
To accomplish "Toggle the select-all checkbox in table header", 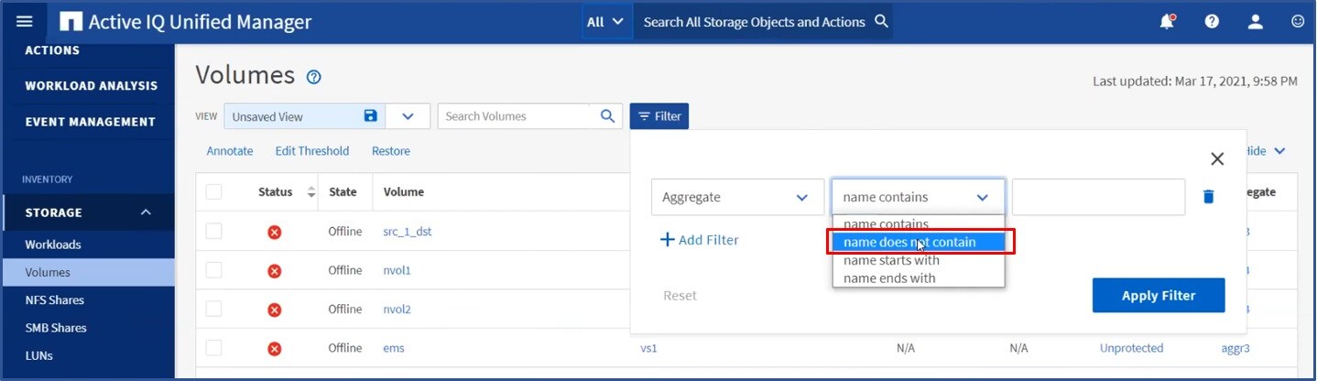I will click(213, 191).
